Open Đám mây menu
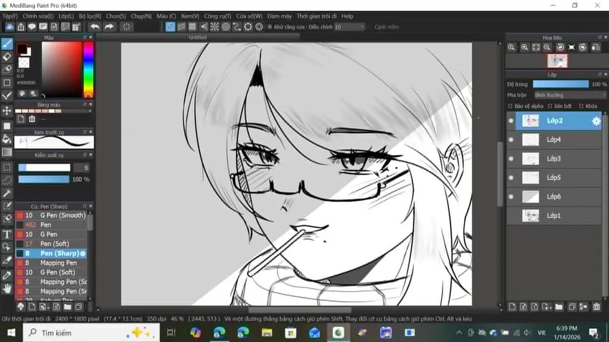Viewport: 609px width, 342px height. (280, 16)
